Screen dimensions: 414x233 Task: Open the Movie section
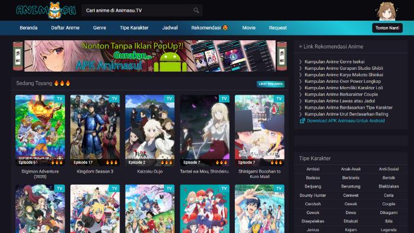pyautogui.click(x=249, y=28)
